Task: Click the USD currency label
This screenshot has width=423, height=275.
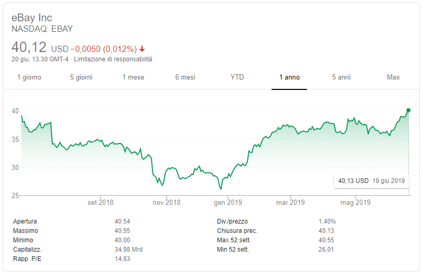Action: [x=60, y=49]
